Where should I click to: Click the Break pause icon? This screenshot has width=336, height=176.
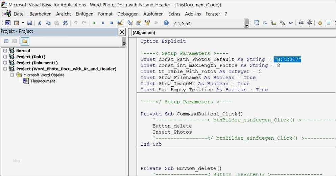click(x=103, y=23)
